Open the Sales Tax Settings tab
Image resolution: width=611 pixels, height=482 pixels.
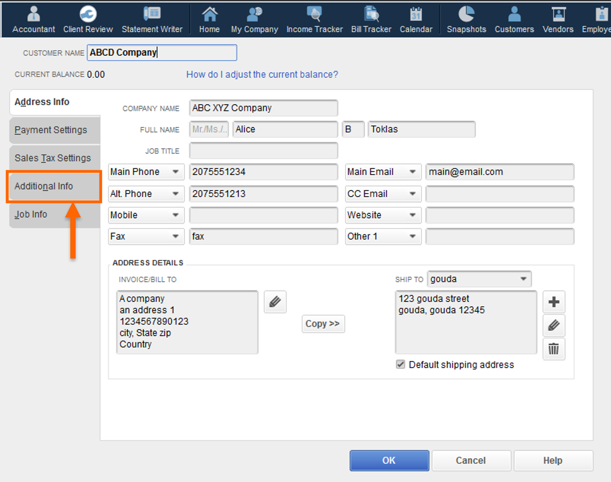click(x=53, y=158)
